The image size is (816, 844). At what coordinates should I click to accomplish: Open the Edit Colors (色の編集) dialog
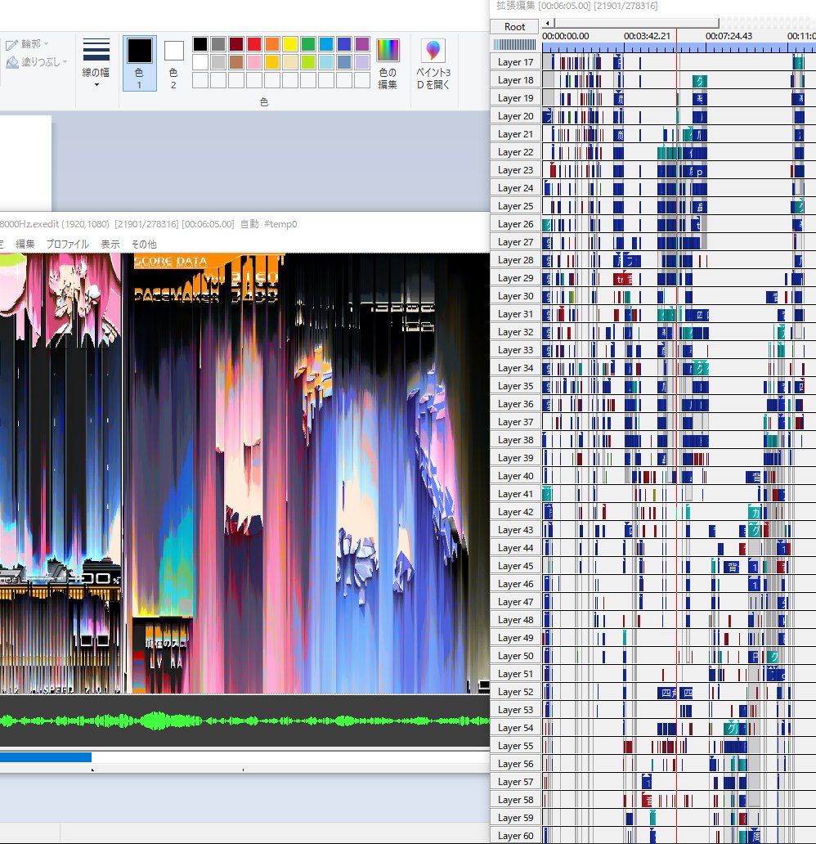click(x=388, y=63)
